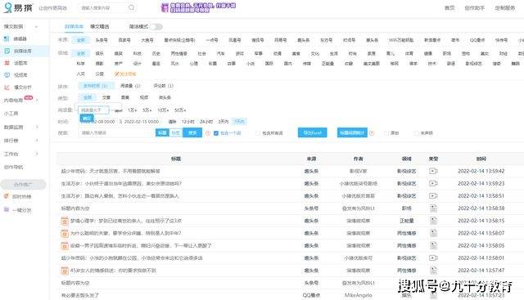Screen dimensions: 524x300
Task: Click the 导出Excel button
Action: click(313, 132)
